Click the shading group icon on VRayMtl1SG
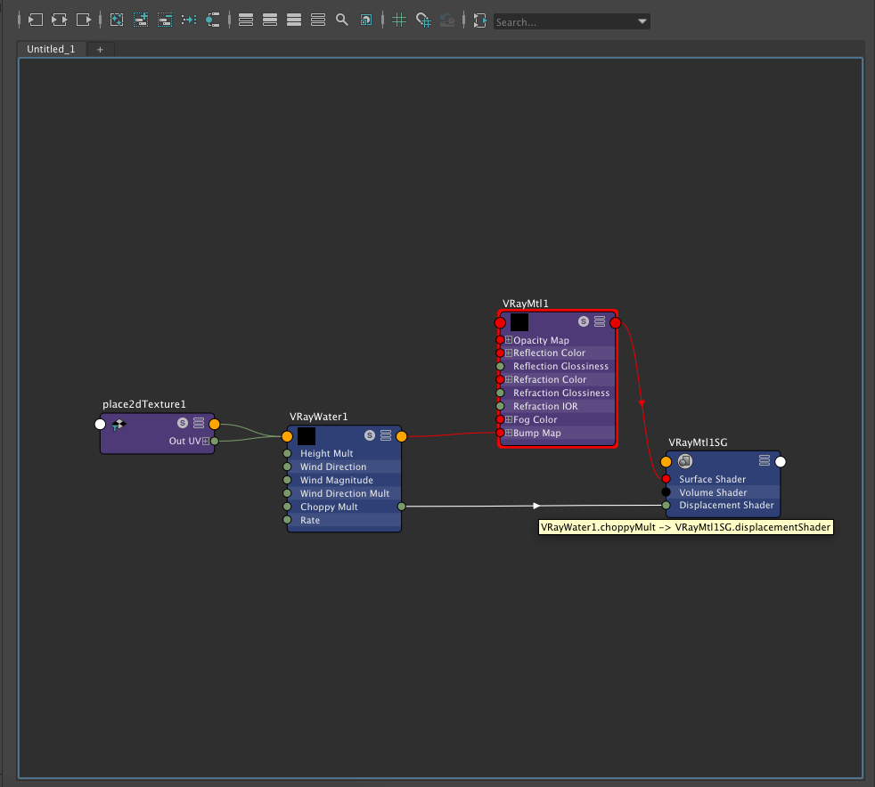This screenshot has width=875, height=787. click(x=684, y=461)
